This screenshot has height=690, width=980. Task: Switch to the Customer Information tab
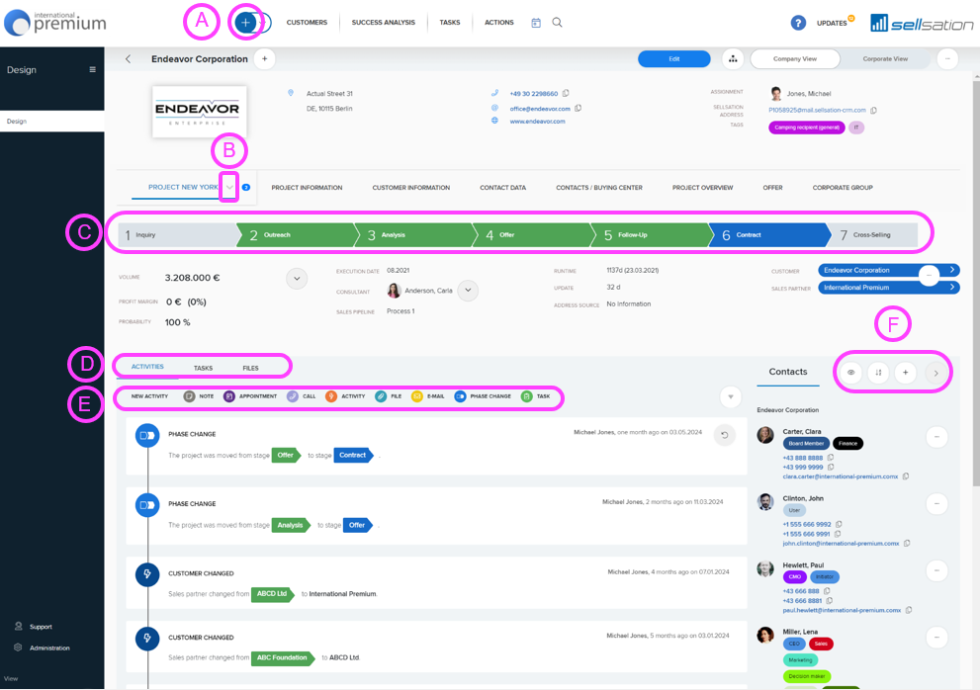pos(411,188)
